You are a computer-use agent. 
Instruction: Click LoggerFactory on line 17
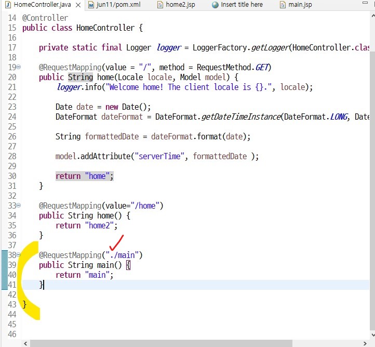pyautogui.click(x=220, y=48)
